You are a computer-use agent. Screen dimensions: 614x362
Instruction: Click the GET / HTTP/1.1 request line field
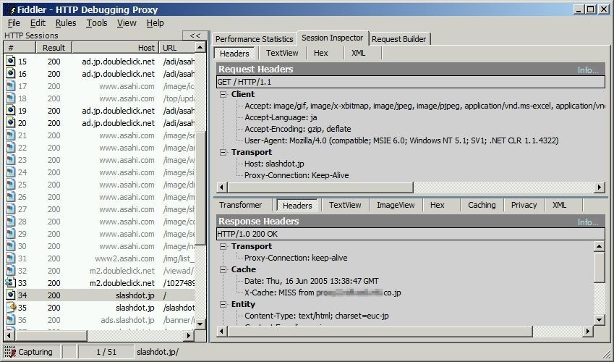point(410,82)
